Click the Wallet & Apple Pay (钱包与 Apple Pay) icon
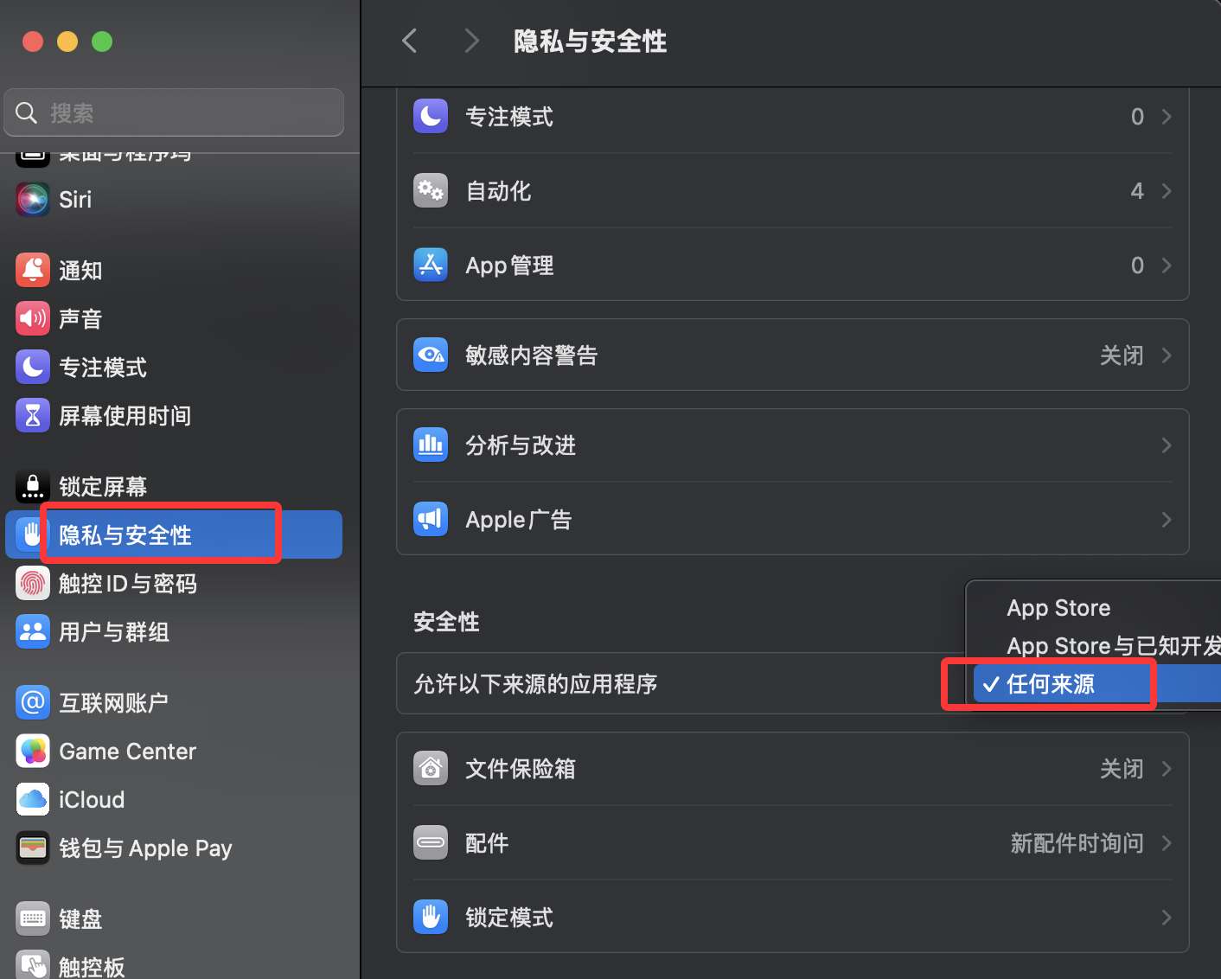 coord(33,848)
